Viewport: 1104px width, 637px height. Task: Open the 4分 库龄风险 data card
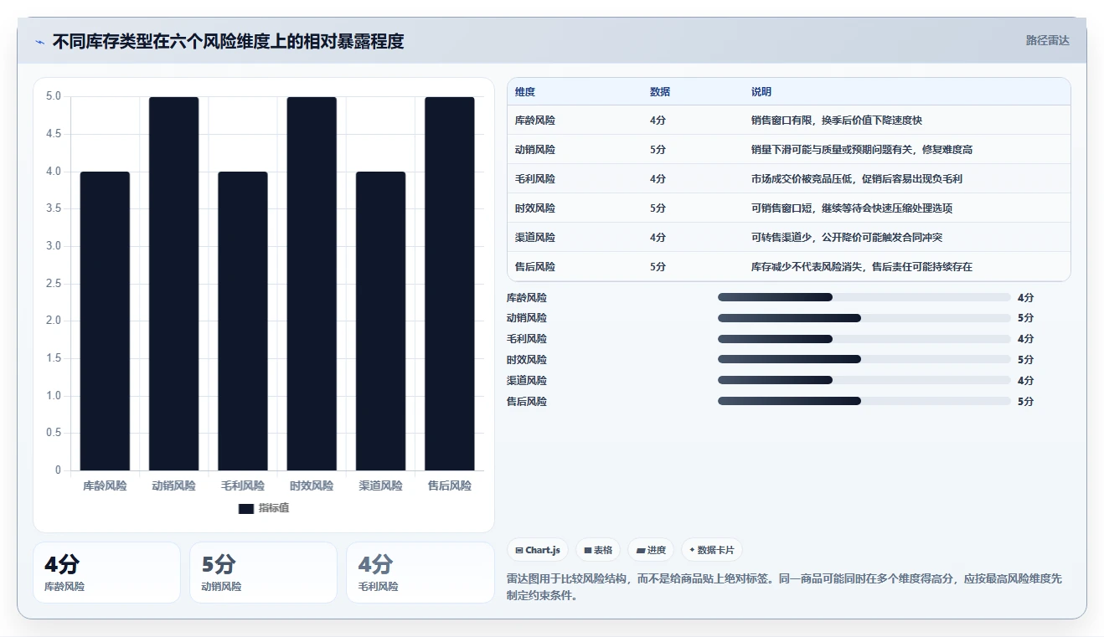106,573
